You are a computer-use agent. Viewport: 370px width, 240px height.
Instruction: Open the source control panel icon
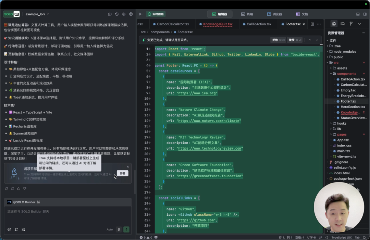point(351,24)
